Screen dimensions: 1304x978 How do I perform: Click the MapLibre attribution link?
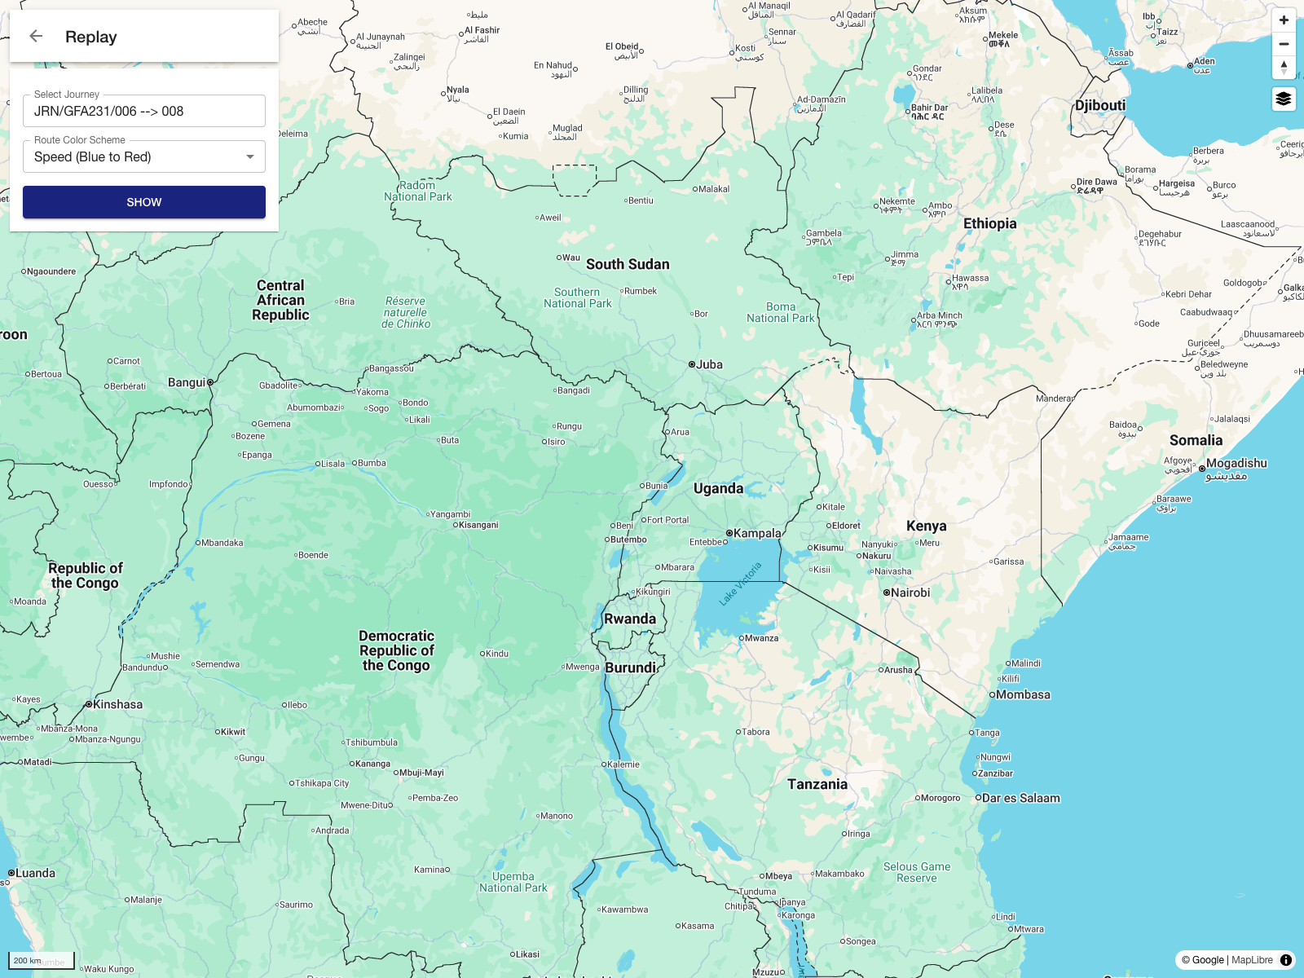click(1252, 959)
